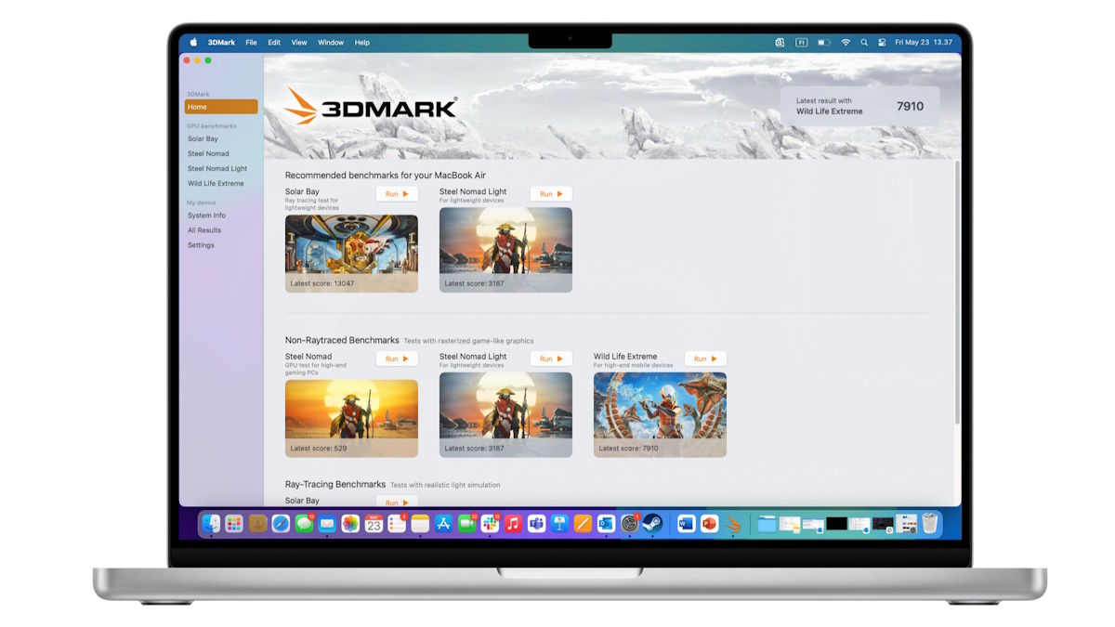Image resolution: width=1115 pixels, height=627 pixels.
Task: Open Microsoft Word in the dock
Action: click(687, 524)
